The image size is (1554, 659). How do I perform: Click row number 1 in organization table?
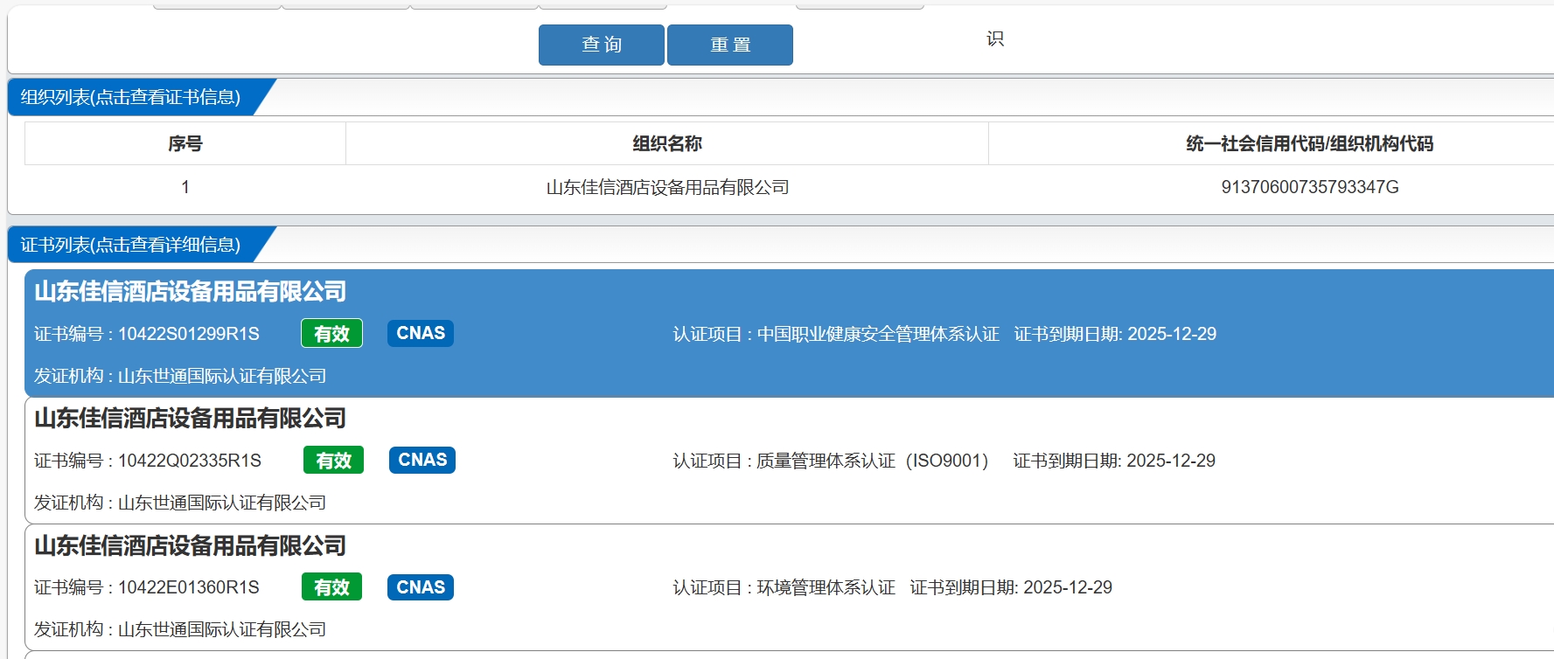185,187
